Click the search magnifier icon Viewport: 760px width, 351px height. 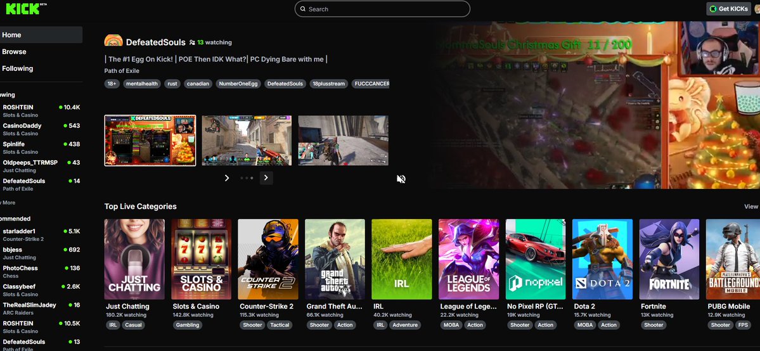click(x=303, y=9)
